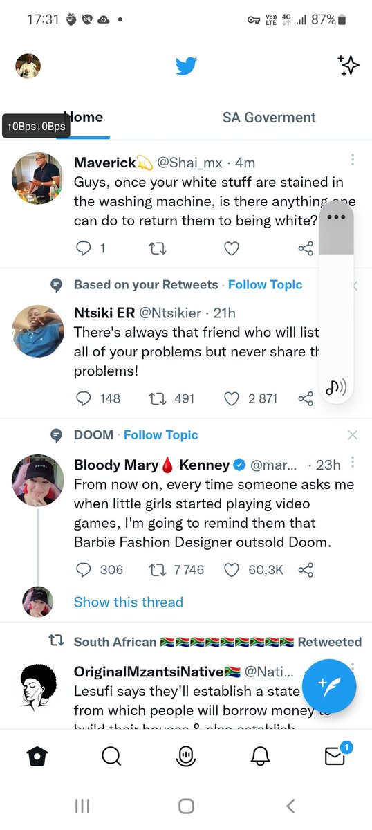This screenshot has height=830, width=372.
Task: Switch to the SA Goverment tab
Action: click(269, 118)
